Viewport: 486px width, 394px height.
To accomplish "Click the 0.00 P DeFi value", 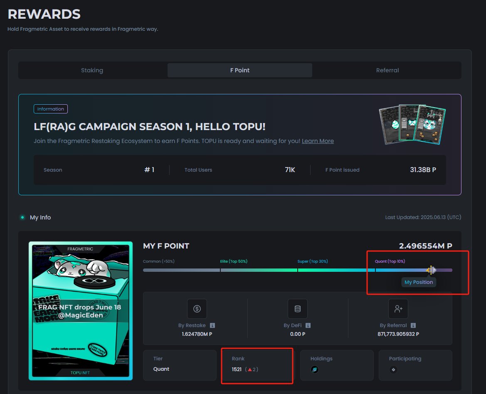I will [x=298, y=334].
